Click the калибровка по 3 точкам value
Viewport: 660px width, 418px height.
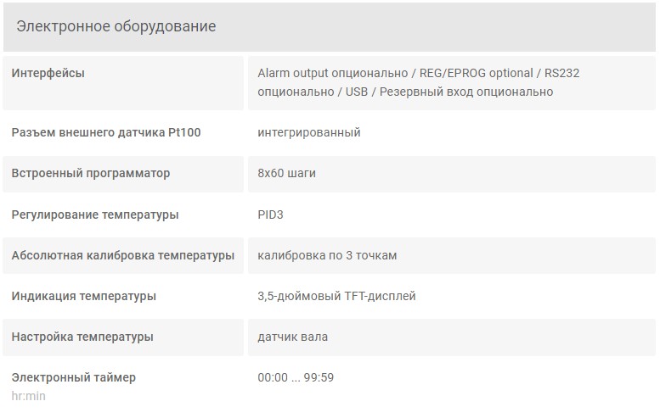pyautogui.click(x=327, y=255)
